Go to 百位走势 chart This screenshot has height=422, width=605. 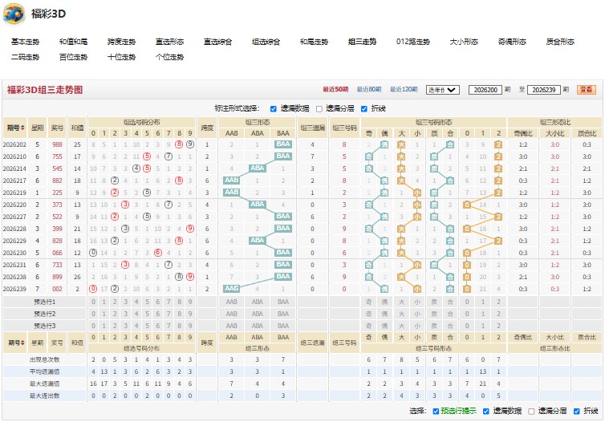(x=73, y=57)
